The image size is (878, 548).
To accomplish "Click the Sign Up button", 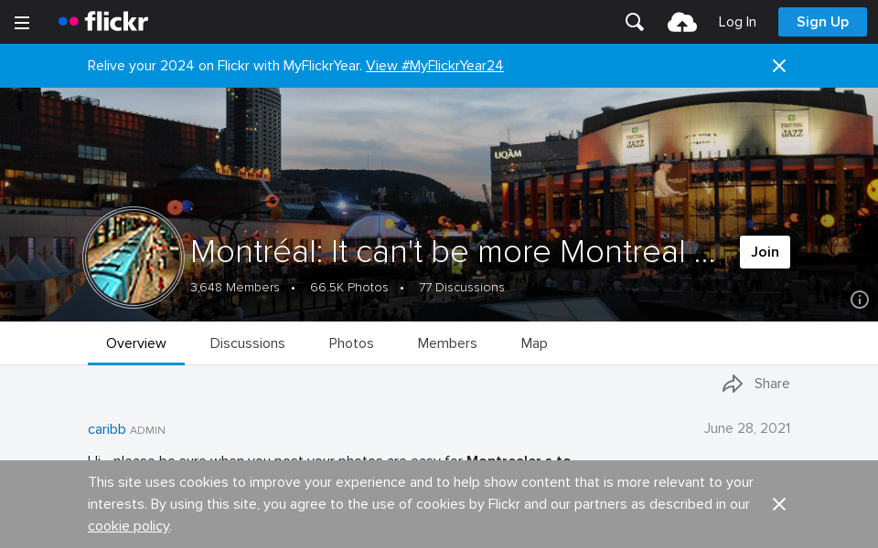I will pos(821,21).
